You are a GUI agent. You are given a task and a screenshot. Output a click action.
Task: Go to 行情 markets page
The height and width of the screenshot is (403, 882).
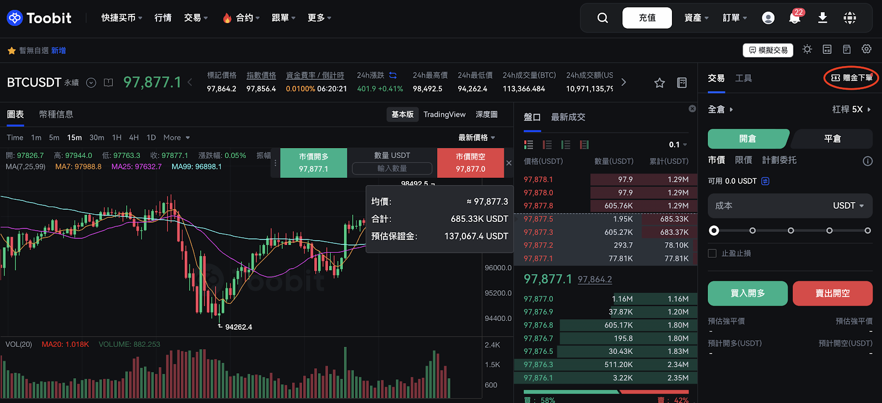[163, 18]
